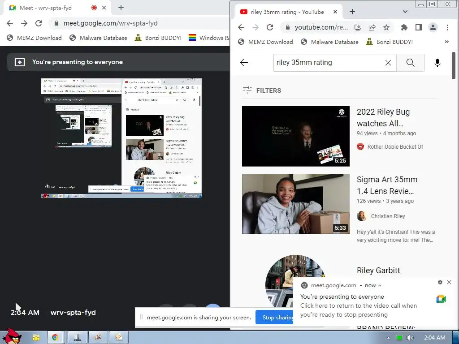Go forward in the Meet browser window
This screenshot has width=459, height=344.
[24, 23]
